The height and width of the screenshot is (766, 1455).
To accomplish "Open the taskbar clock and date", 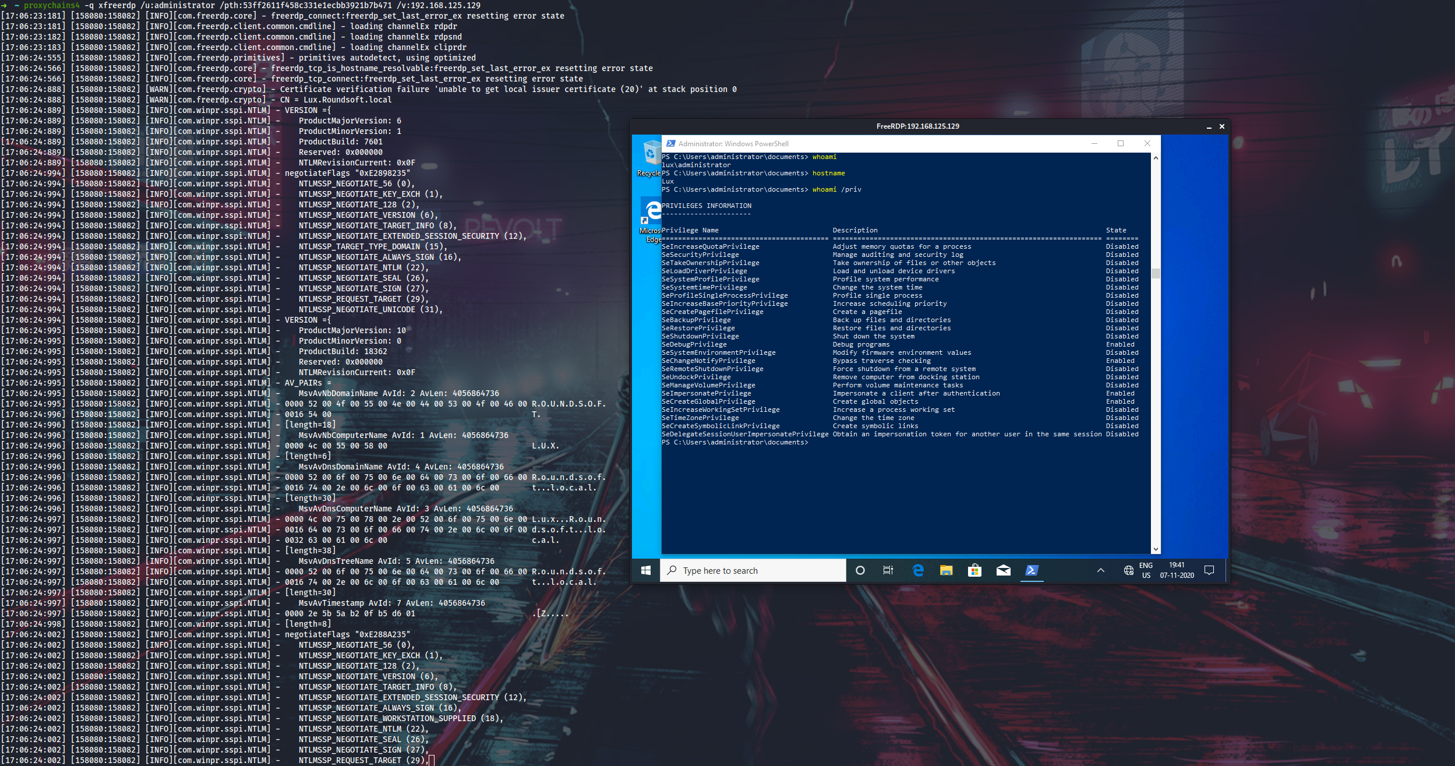I will tap(1177, 570).
